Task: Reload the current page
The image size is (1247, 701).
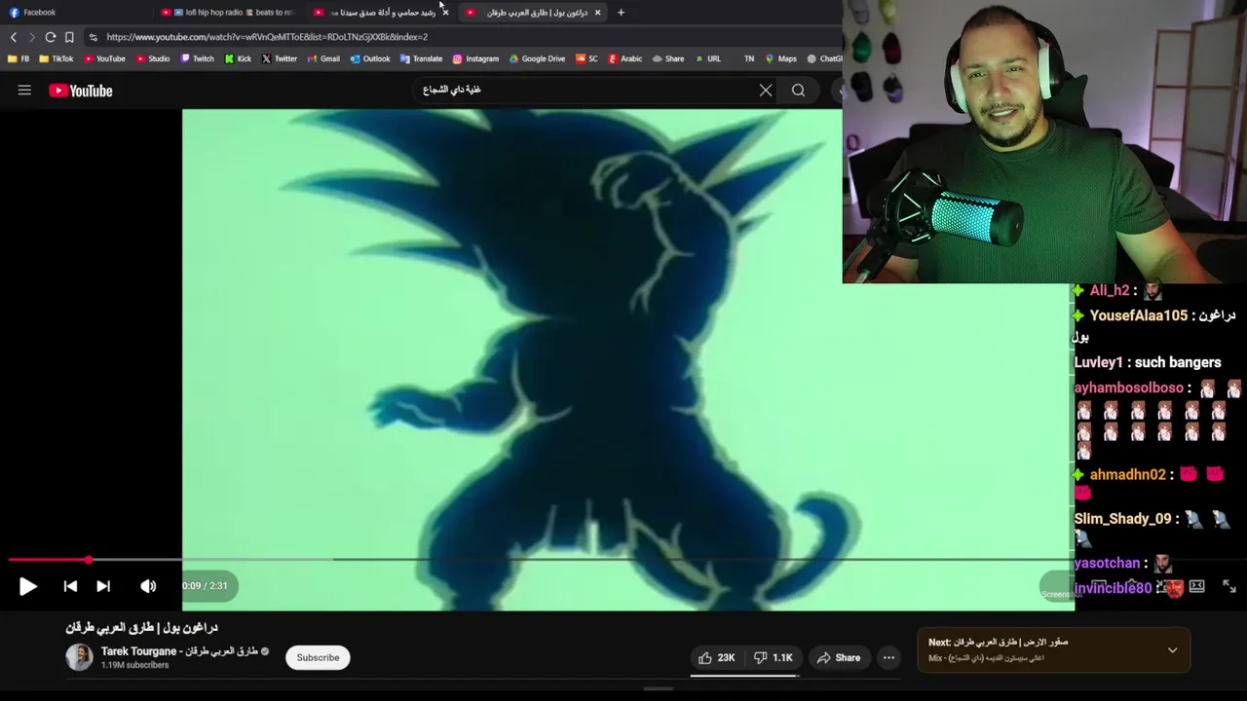Action: pyautogui.click(x=51, y=37)
